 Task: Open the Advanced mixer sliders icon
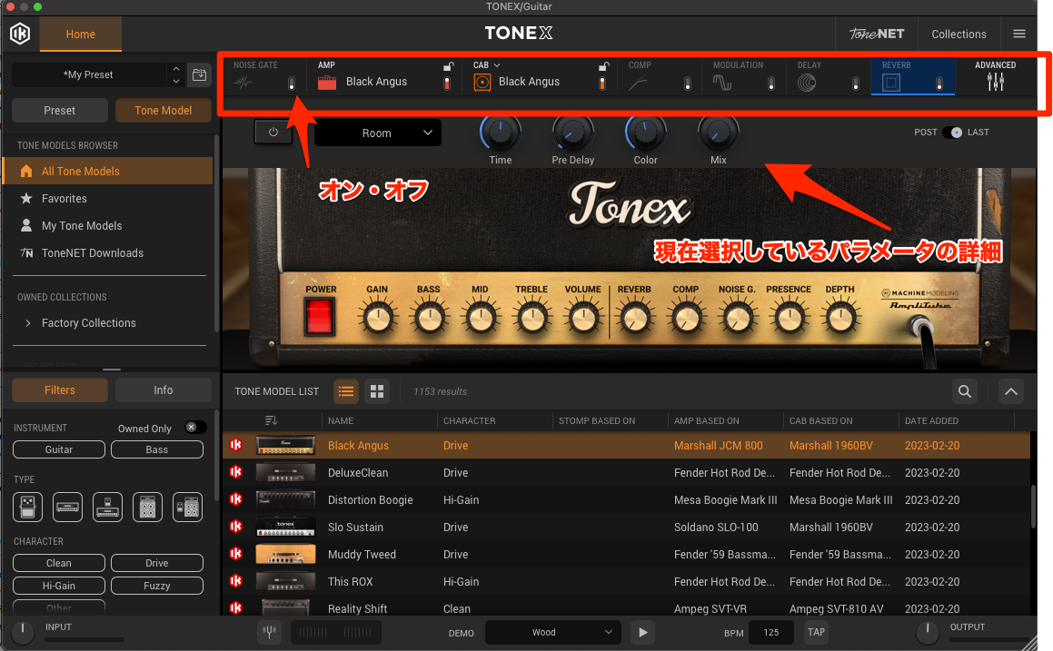click(x=996, y=83)
